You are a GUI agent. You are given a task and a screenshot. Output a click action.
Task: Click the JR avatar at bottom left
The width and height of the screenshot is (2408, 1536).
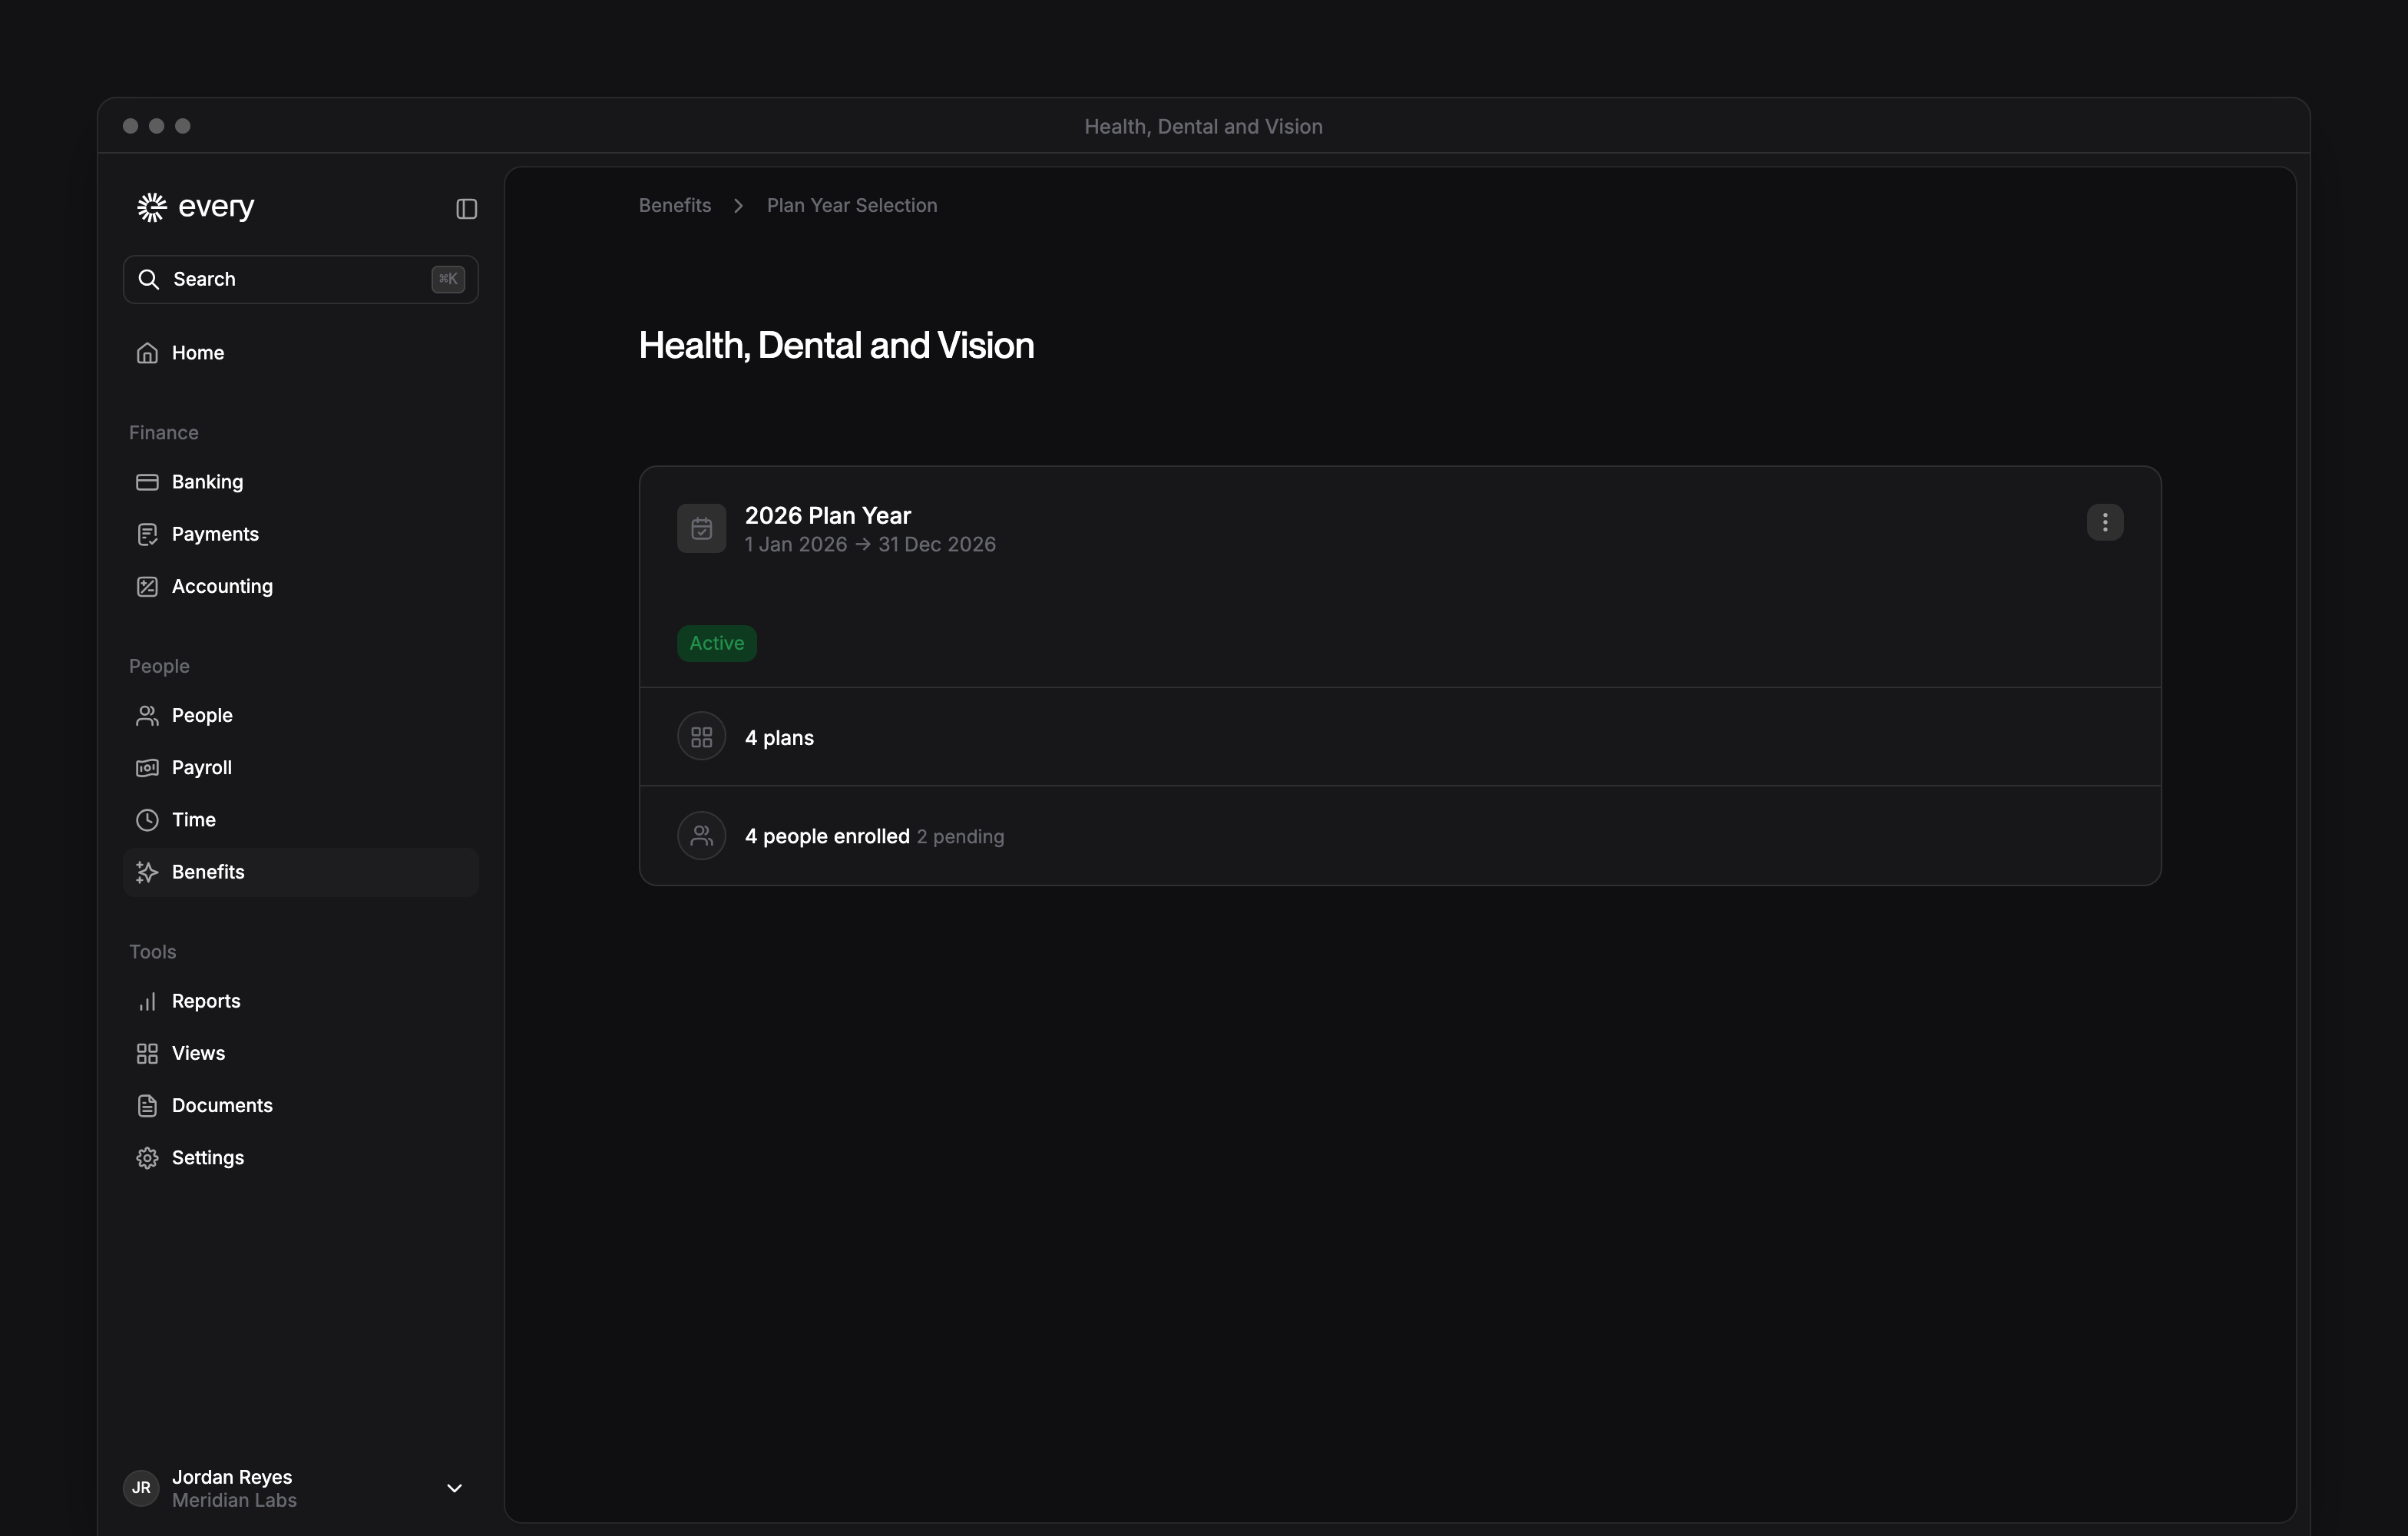click(x=141, y=1488)
